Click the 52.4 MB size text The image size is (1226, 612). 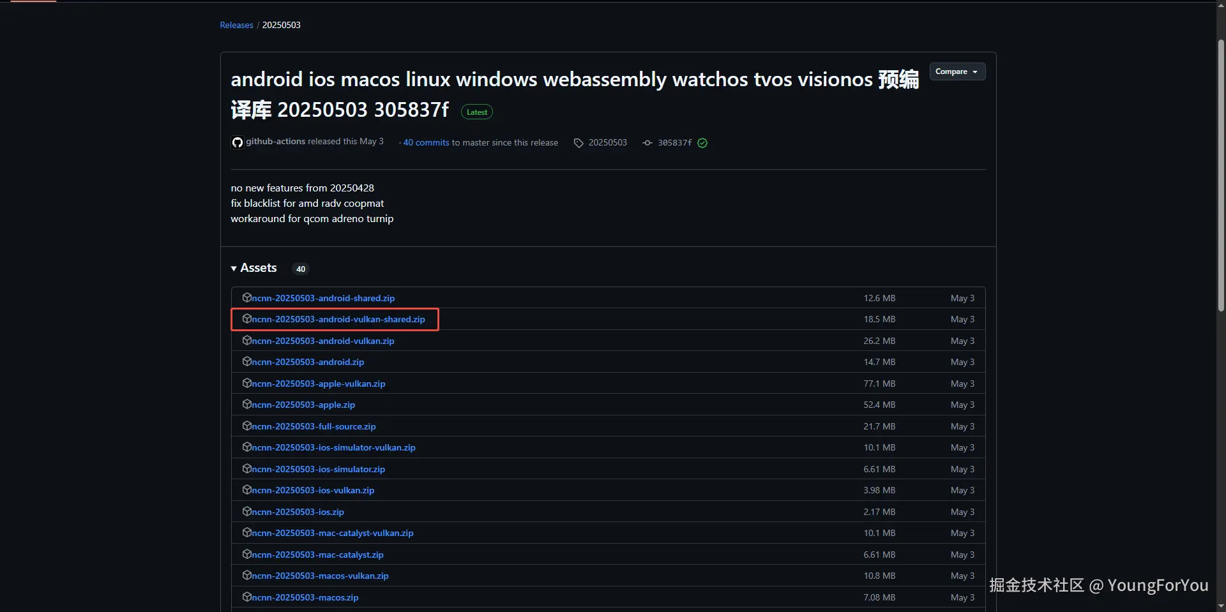pyautogui.click(x=879, y=405)
